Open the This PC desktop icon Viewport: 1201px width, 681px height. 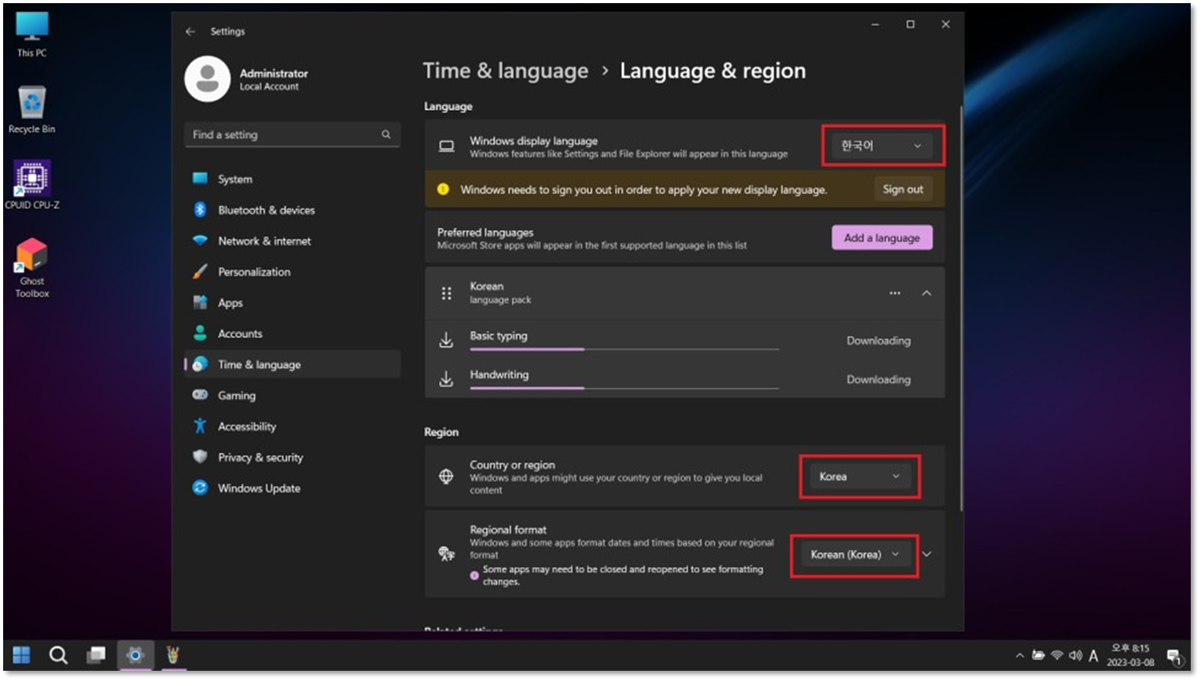(x=31, y=35)
